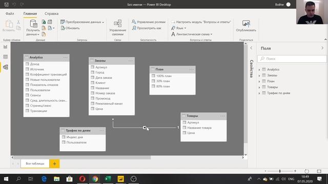
Task: Click the horizontal scrollbar of the canvas
Action: click(83, 157)
